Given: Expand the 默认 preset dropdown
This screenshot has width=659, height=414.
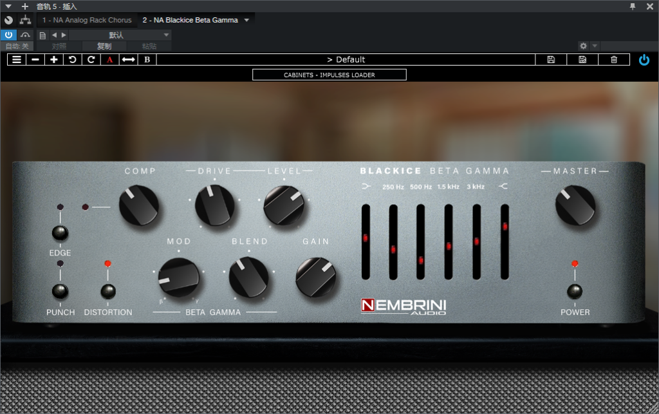Looking at the screenshot, I should point(166,35).
